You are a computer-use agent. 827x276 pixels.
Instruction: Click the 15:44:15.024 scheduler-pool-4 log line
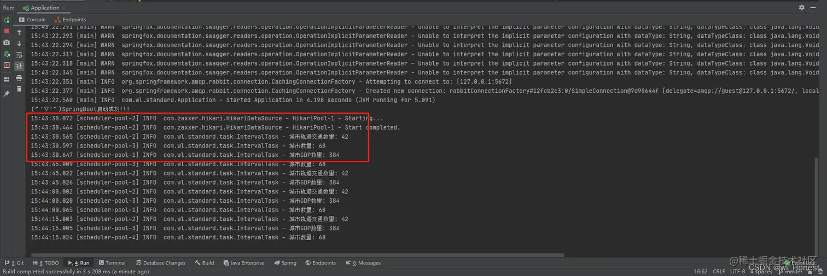(178, 238)
